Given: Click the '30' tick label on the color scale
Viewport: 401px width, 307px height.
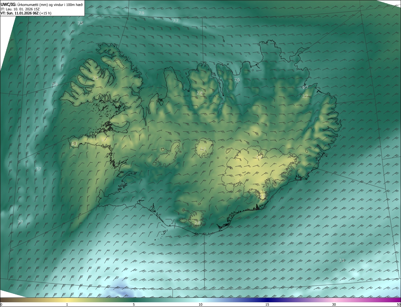Looking at the screenshot, I should (x=334, y=305).
